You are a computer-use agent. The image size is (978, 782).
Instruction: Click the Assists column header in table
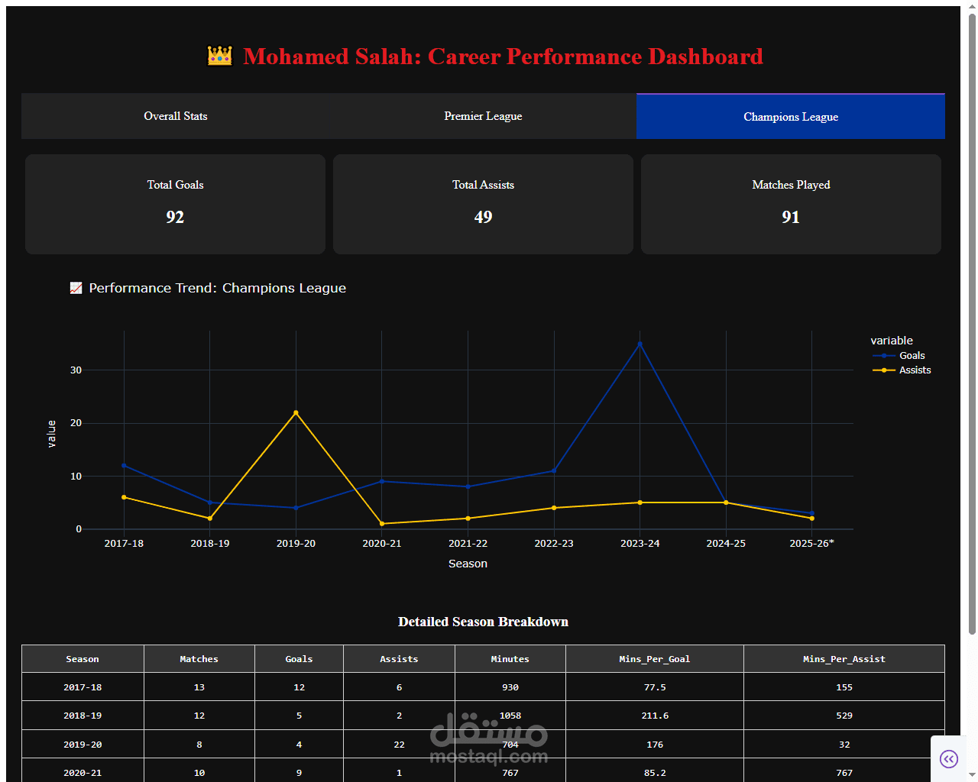[399, 659]
